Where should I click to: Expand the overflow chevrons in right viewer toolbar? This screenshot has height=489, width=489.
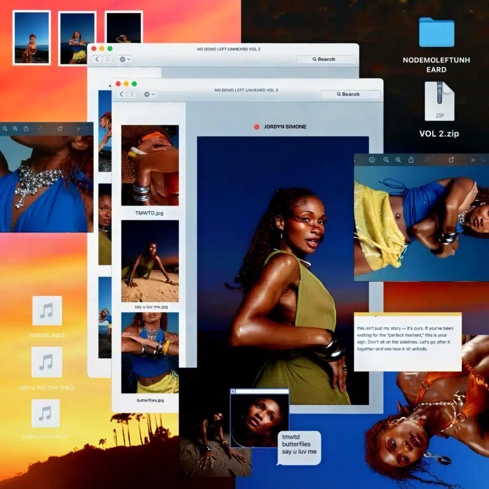pyautogui.click(x=473, y=160)
